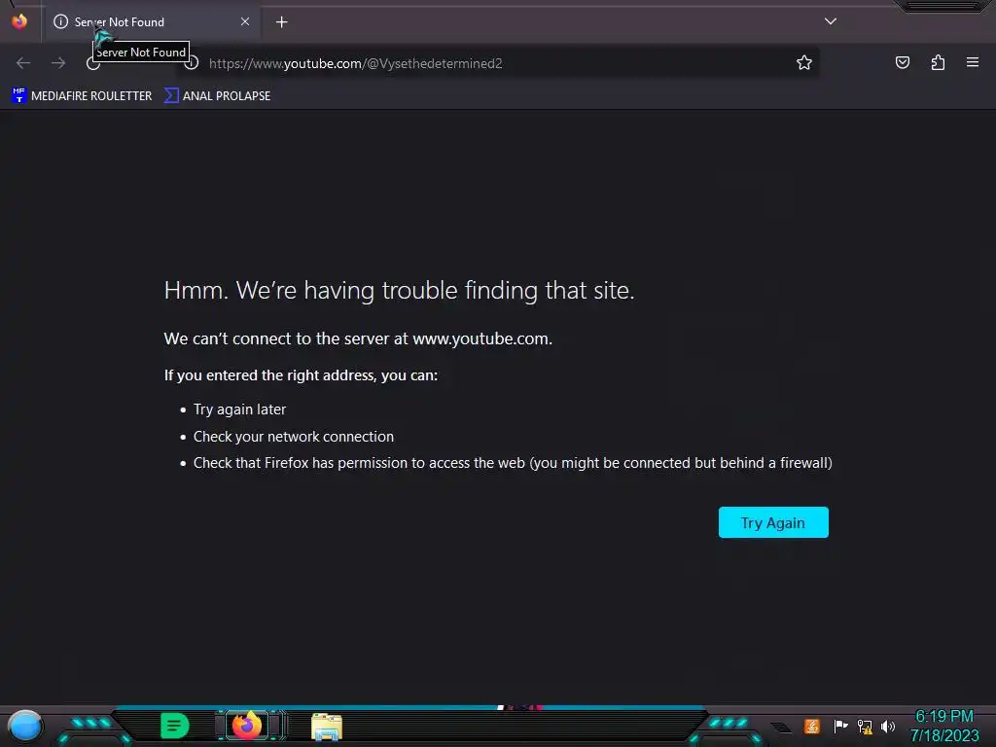The image size is (996, 747).
Task: Click 'Check your network connection' text
Action: click(x=294, y=437)
